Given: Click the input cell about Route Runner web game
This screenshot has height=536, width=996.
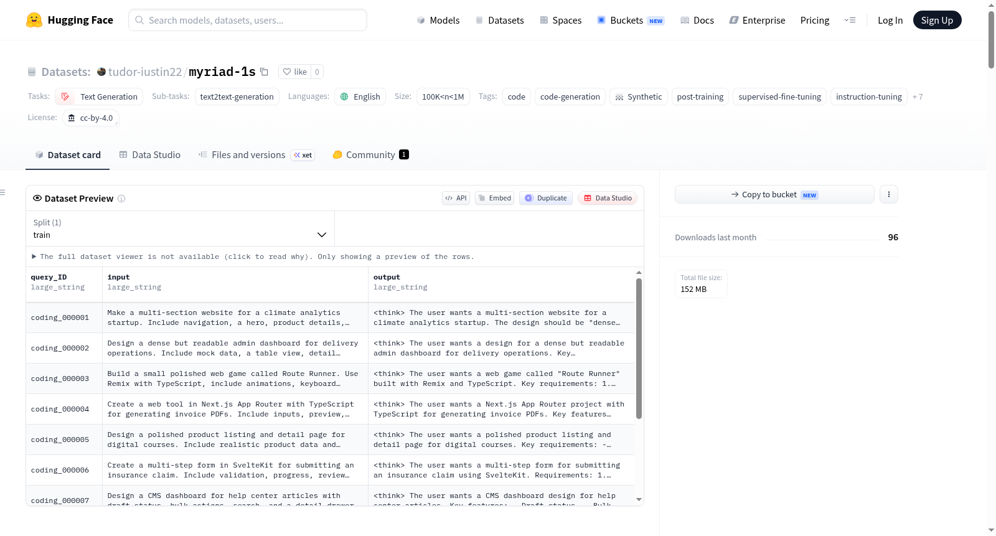Looking at the screenshot, I should point(235,378).
